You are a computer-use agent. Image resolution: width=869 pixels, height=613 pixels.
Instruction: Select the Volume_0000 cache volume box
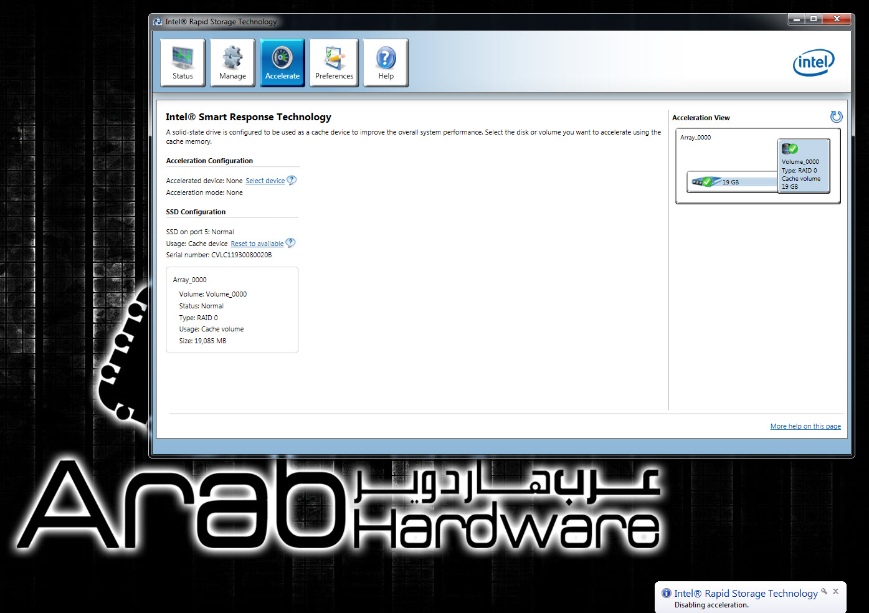(804, 166)
